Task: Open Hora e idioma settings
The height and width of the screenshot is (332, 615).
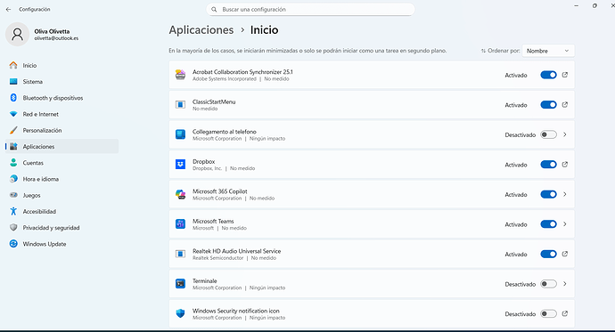Action: tap(62, 179)
